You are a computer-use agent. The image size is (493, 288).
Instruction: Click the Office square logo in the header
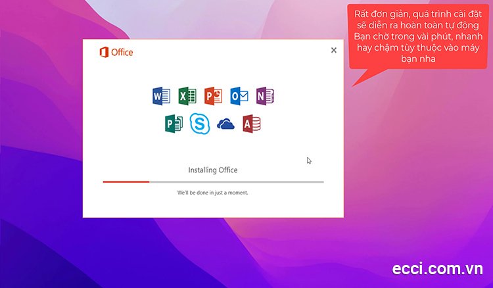point(103,52)
